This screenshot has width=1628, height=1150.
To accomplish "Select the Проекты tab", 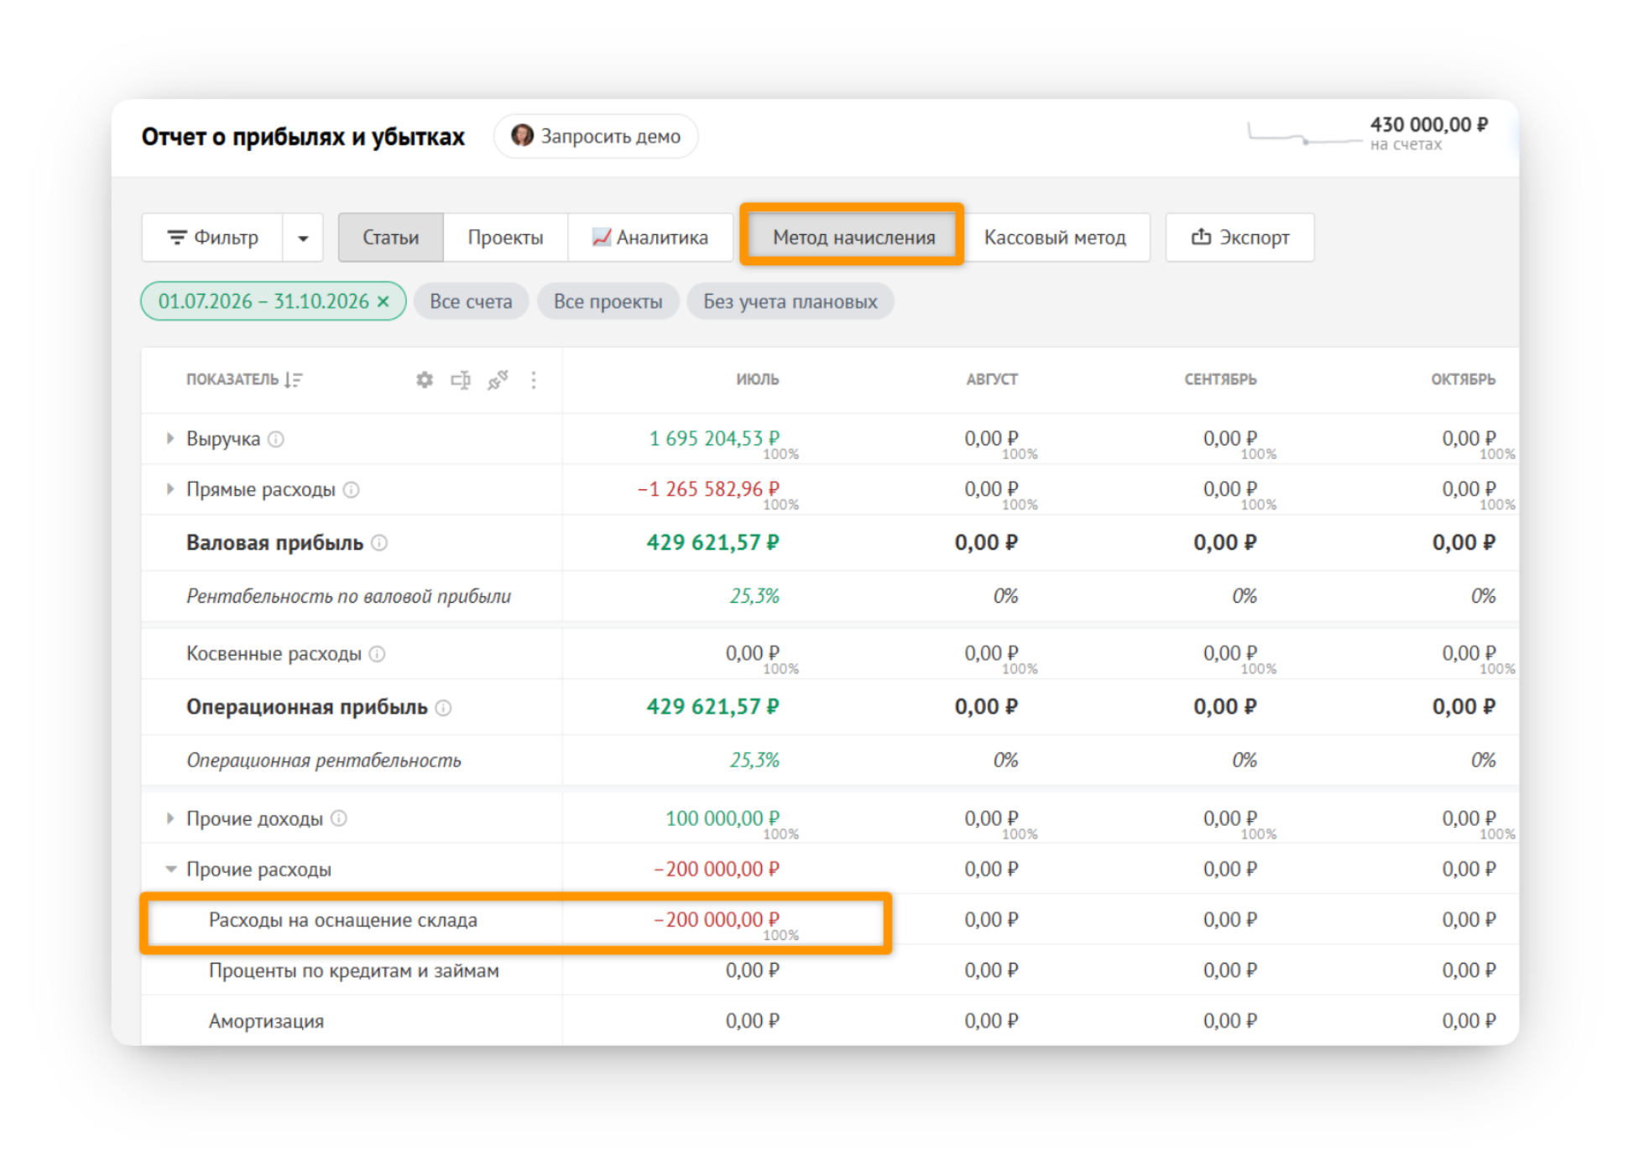I will tap(505, 238).
